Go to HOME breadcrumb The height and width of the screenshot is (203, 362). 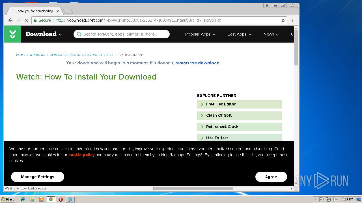pos(21,55)
